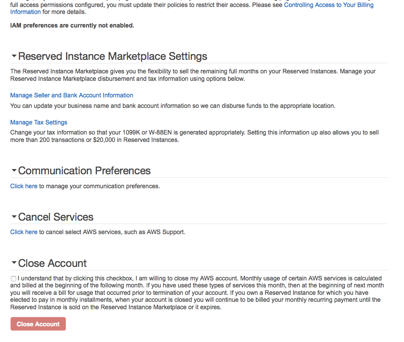The height and width of the screenshot is (342, 404).
Task: Check the close AWS account acknowledgment checkbox
Action: coord(14,279)
